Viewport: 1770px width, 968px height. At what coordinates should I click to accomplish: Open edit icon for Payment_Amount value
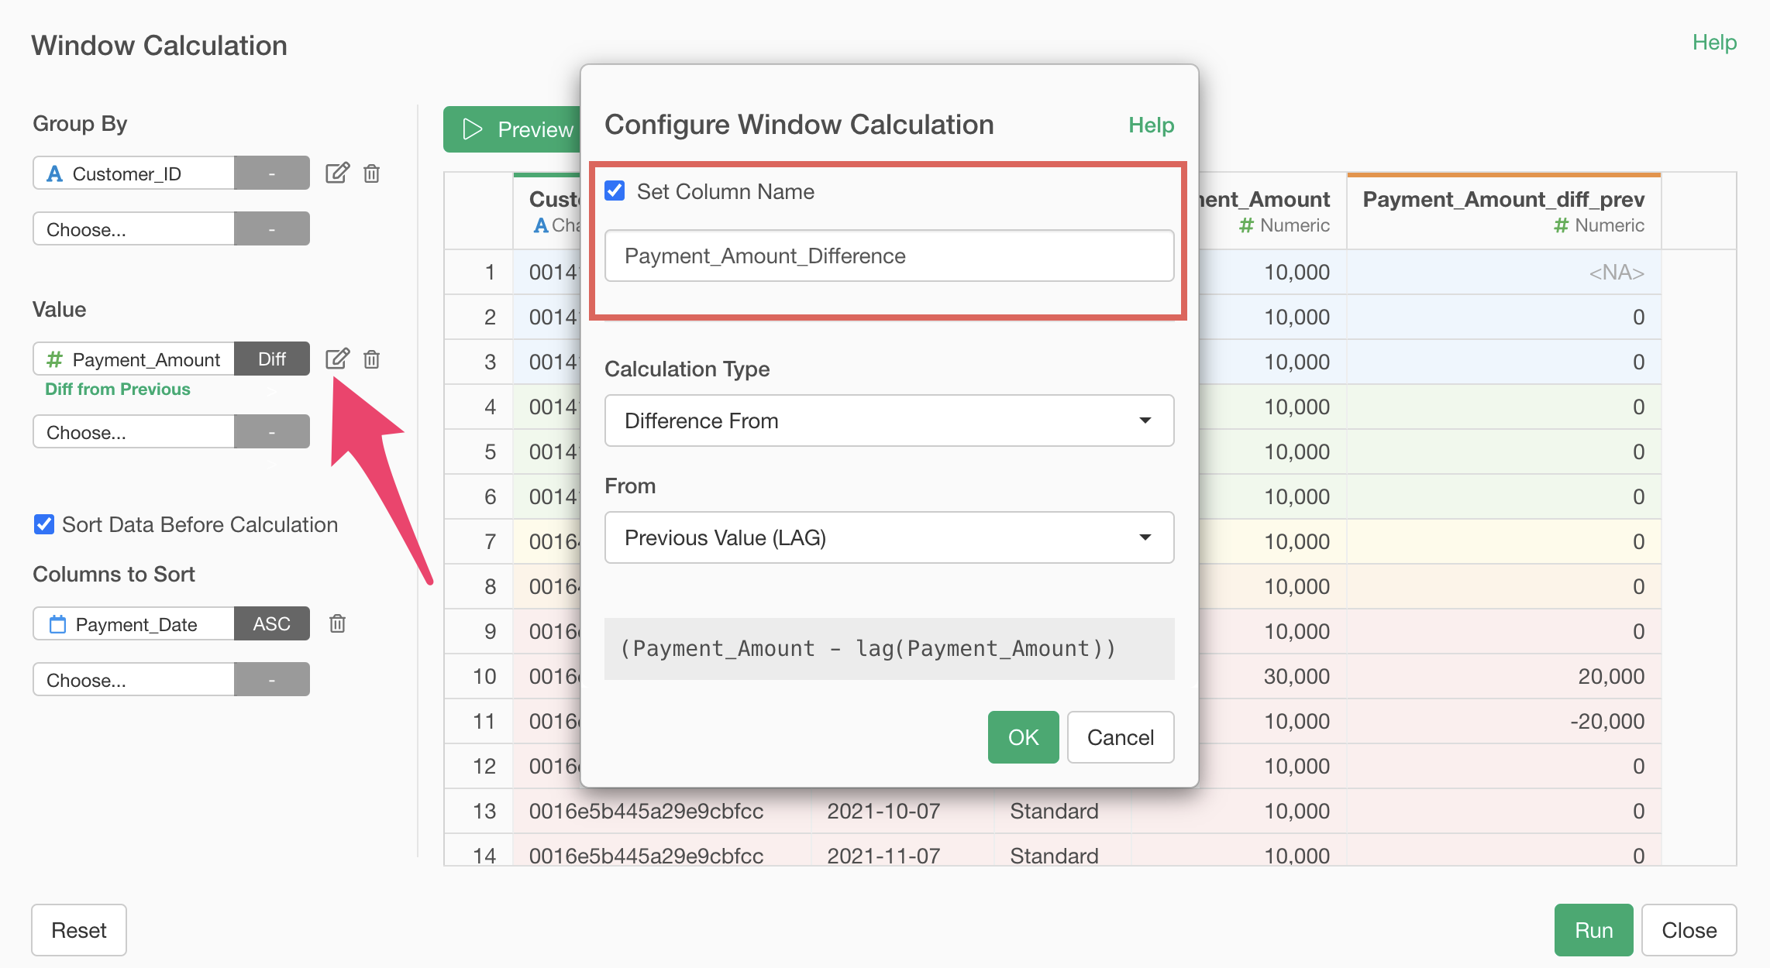337,359
